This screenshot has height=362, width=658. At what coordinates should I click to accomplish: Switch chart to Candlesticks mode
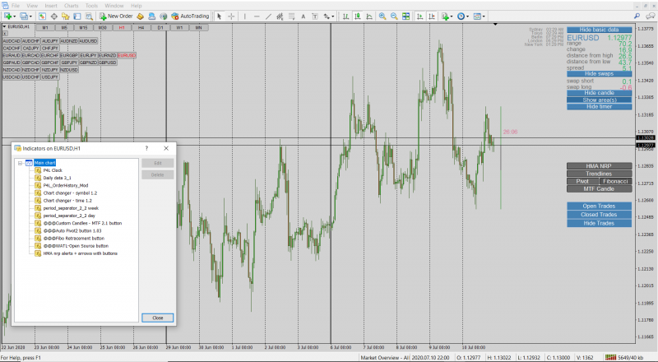(357, 16)
